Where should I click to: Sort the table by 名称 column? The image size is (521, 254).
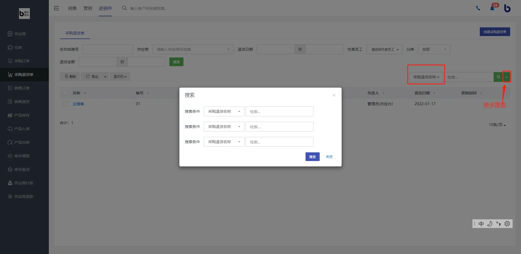[79, 93]
